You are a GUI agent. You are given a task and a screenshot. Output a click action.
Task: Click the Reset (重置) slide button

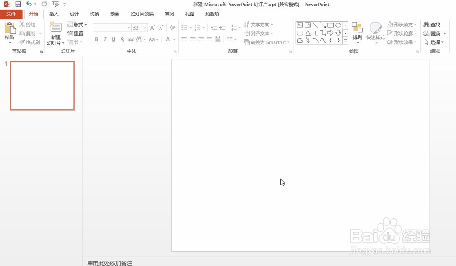[x=75, y=33]
